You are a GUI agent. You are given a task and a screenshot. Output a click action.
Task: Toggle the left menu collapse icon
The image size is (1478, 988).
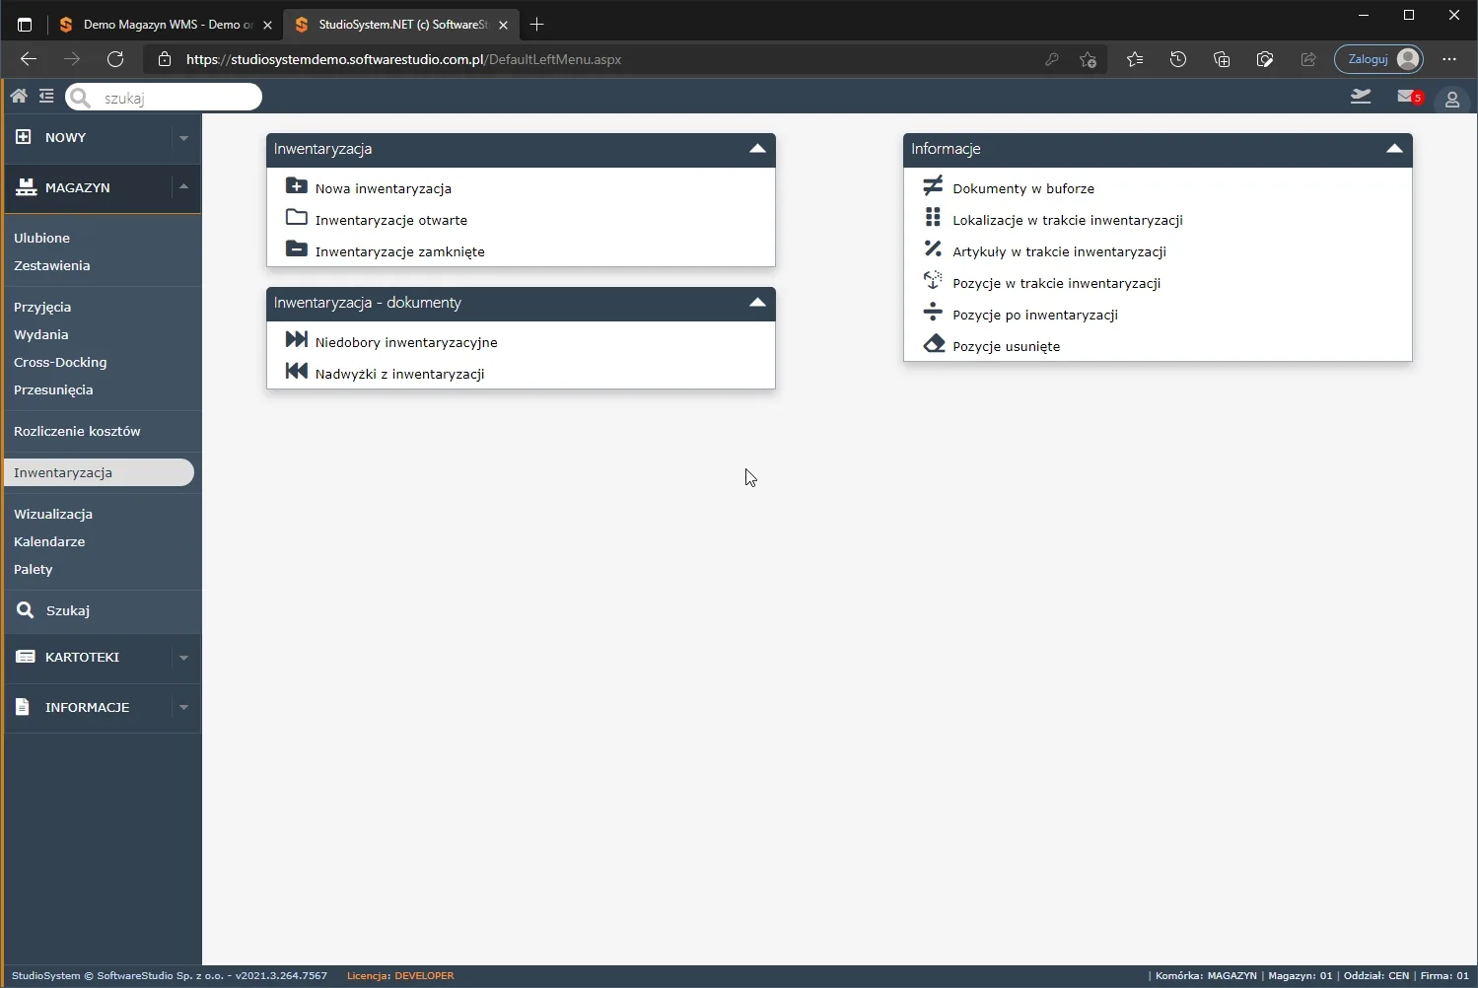click(x=46, y=96)
